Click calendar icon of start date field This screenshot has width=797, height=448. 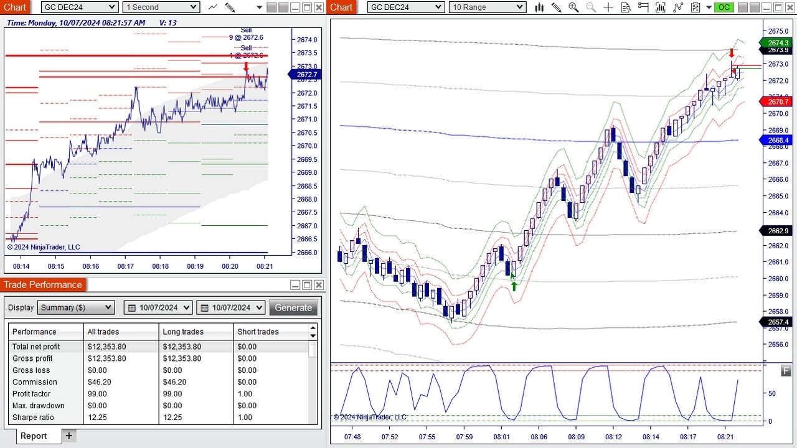click(x=131, y=307)
